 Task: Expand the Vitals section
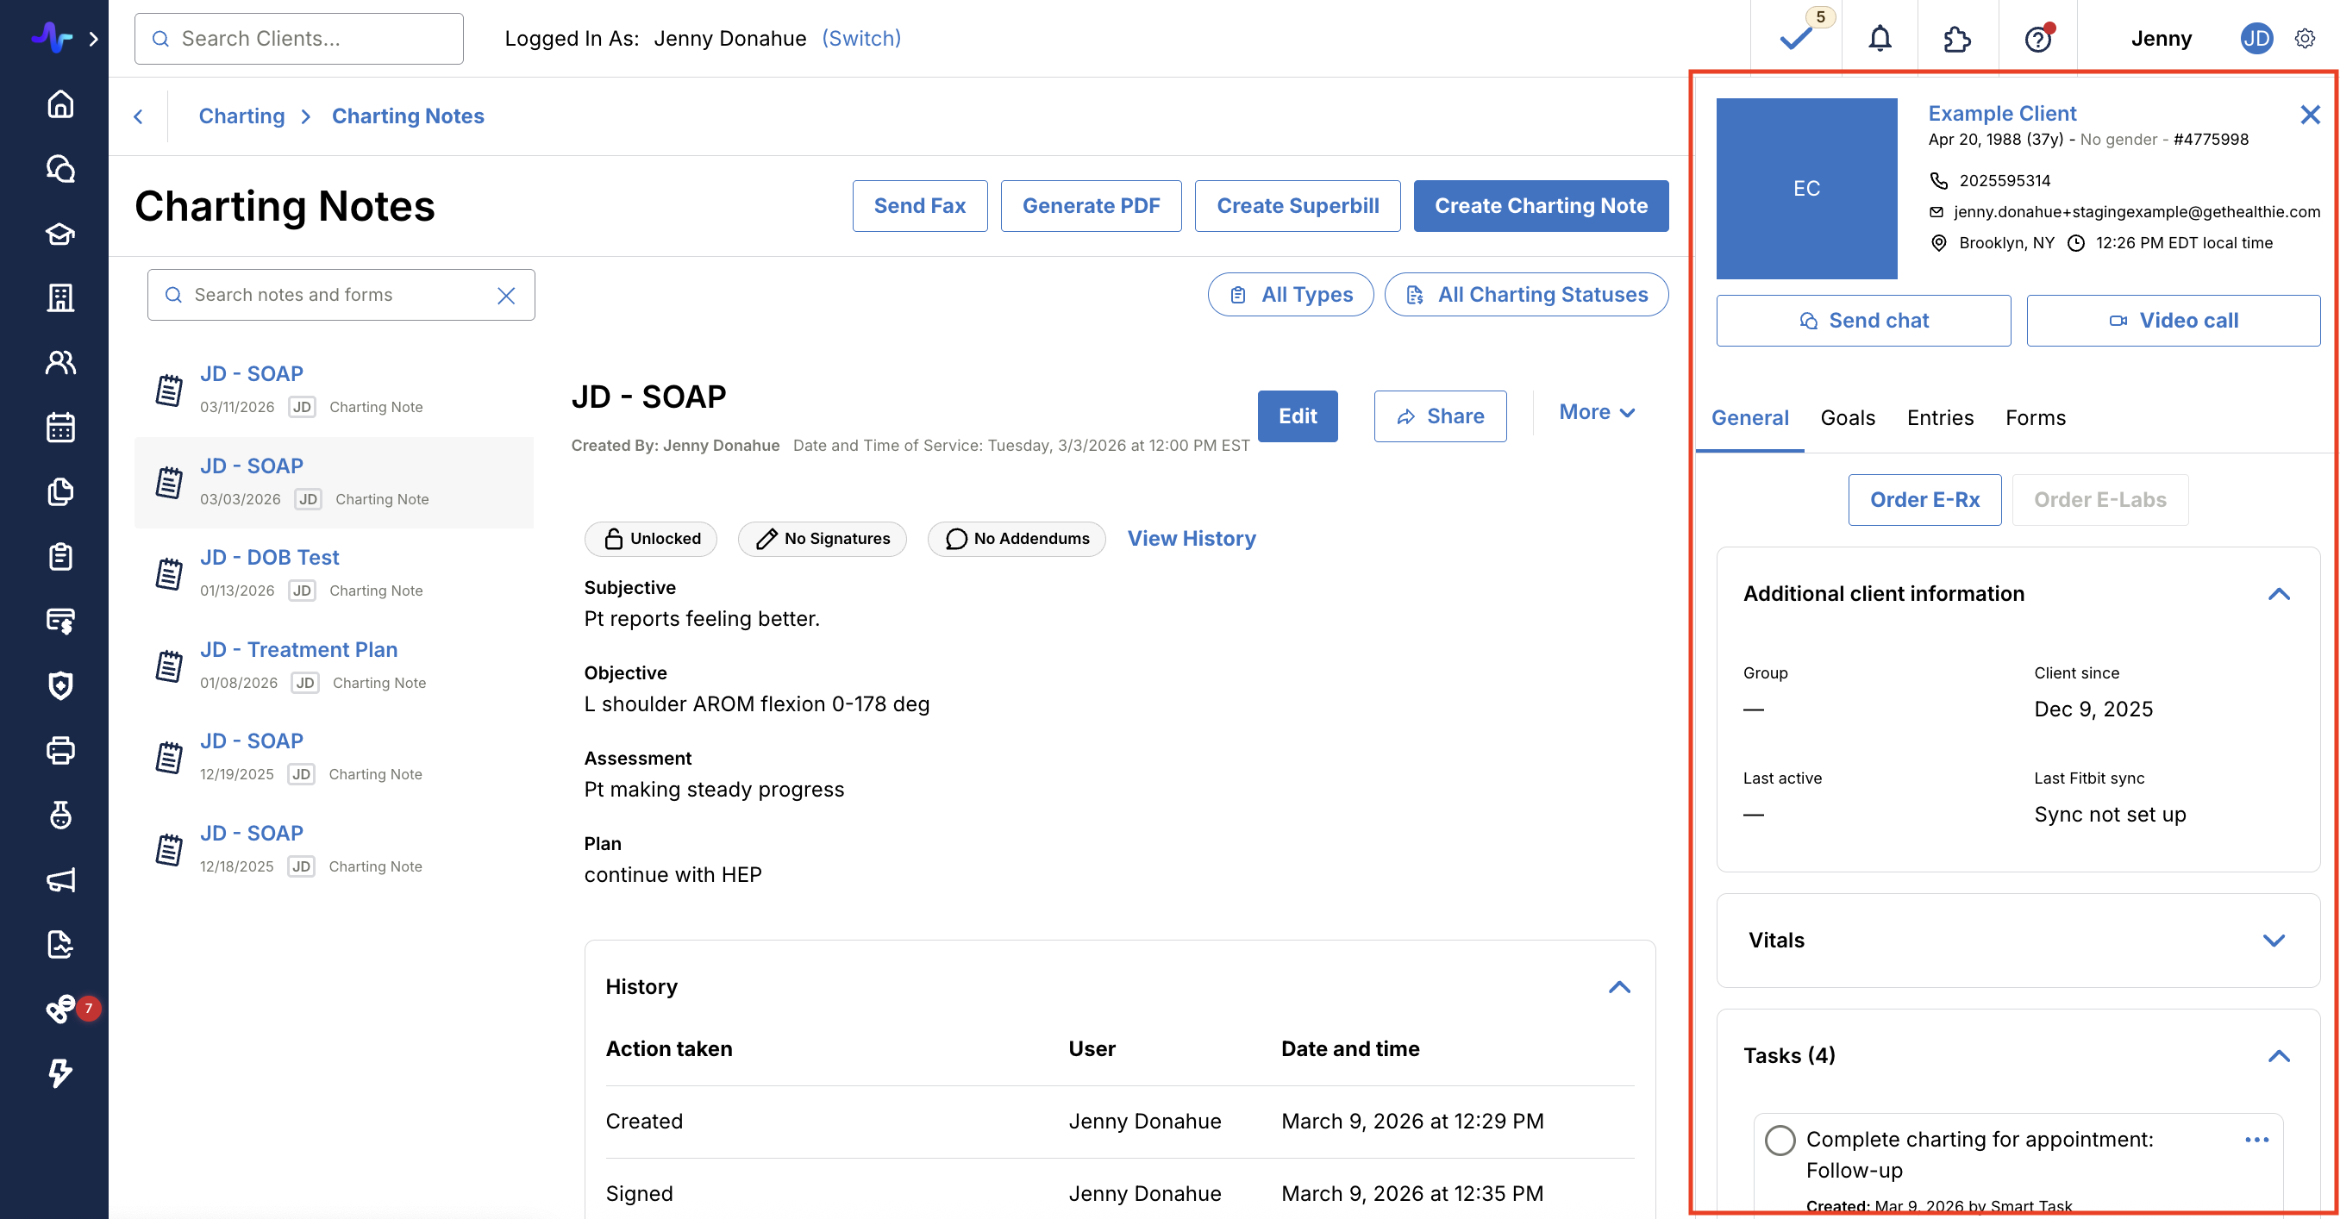(x=2273, y=941)
